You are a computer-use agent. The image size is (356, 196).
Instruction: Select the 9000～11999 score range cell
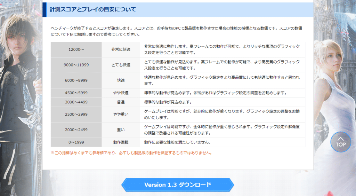pyautogui.click(x=76, y=65)
